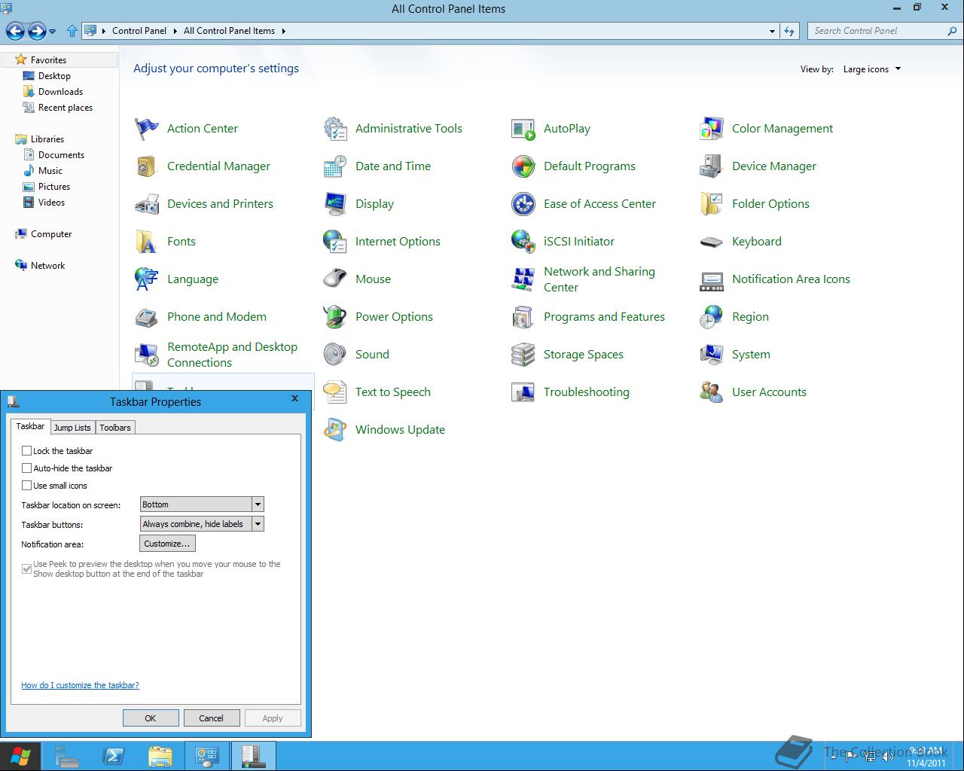Click OK in Taskbar Properties
The width and height of the screenshot is (964, 771).
pyautogui.click(x=151, y=718)
